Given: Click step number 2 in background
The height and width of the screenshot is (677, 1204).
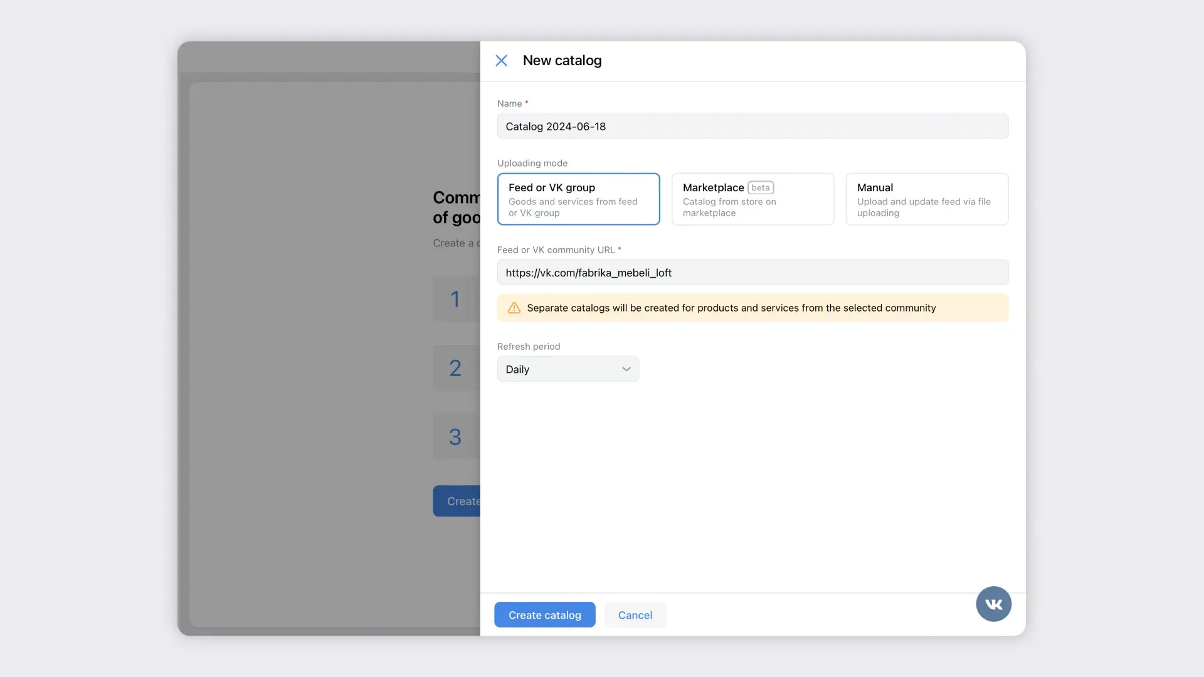Looking at the screenshot, I should (x=455, y=368).
